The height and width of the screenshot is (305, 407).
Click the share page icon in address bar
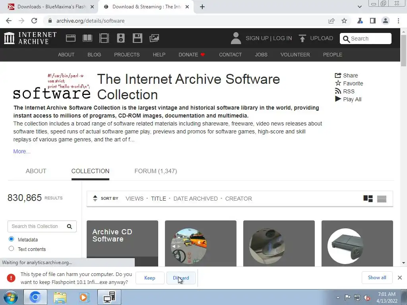pyautogui.click(x=331, y=21)
